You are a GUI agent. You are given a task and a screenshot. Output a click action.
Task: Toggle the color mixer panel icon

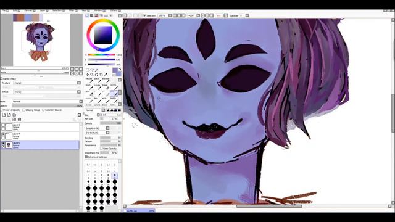coord(101,15)
